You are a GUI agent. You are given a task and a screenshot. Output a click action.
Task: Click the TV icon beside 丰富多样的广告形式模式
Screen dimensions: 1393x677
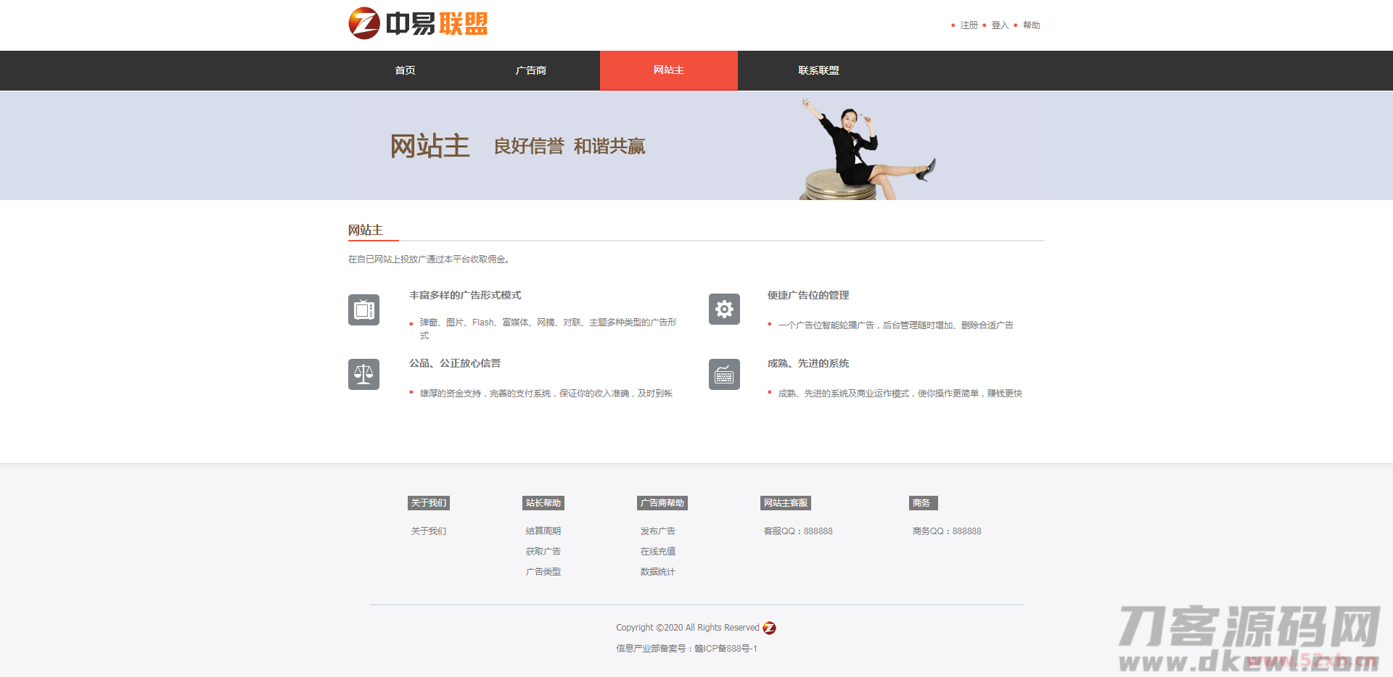click(x=363, y=310)
